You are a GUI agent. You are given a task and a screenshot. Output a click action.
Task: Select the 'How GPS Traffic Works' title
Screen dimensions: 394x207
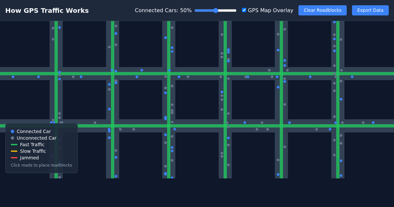tap(47, 11)
